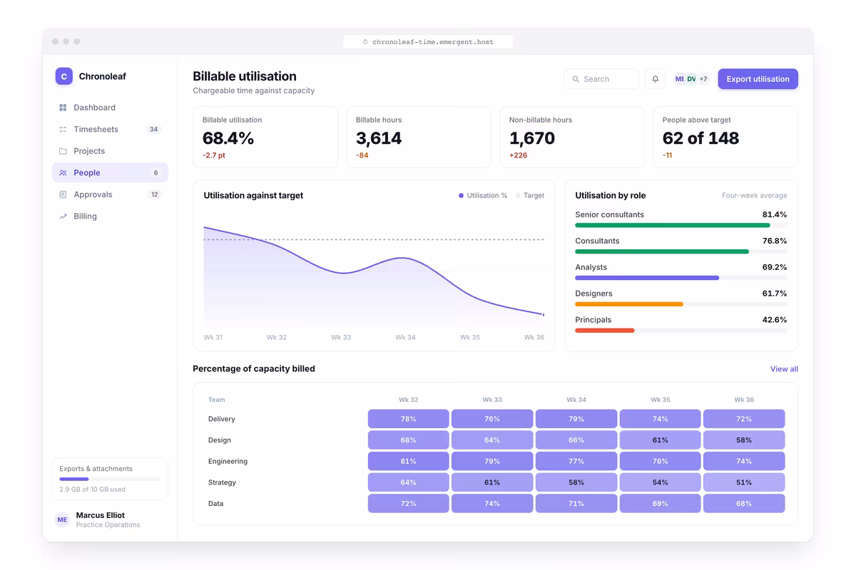856x570 pixels.
Task: Select People in the sidebar
Action: tap(110, 172)
